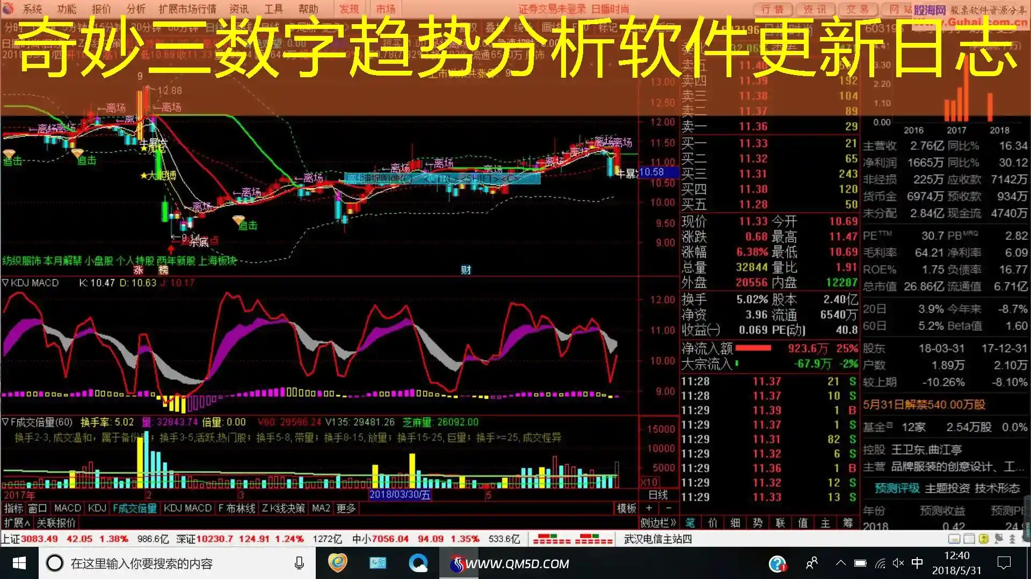Click the + zoom in chart button
Screen dimensions: 1031x579
click(x=649, y=508)
